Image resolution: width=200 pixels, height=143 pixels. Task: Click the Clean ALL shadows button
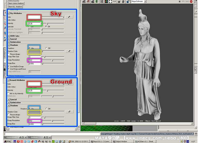click(x=15, y=7)
